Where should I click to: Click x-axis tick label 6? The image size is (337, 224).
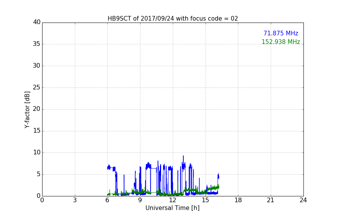[107, 200]
